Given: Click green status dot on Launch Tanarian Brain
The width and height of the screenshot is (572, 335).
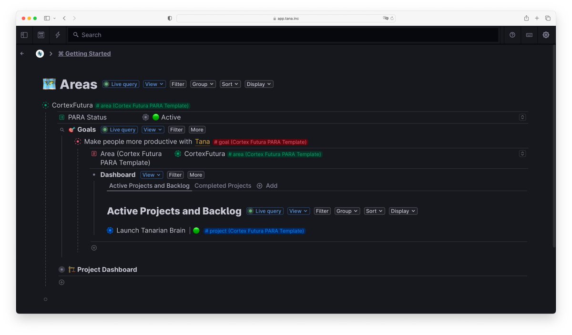Looking at the screenshot, I should 196,231.
